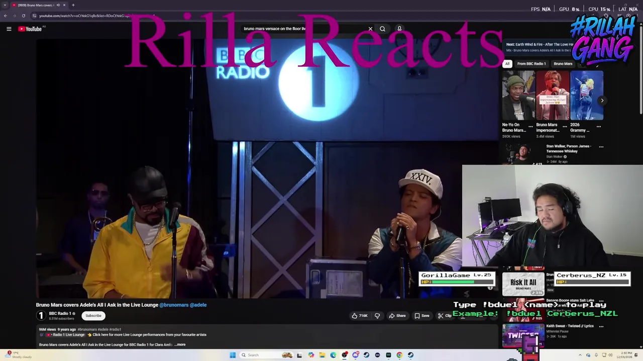Select the All filter chip
The width and height of the screenshot is (643, 361).
(507, 64)
